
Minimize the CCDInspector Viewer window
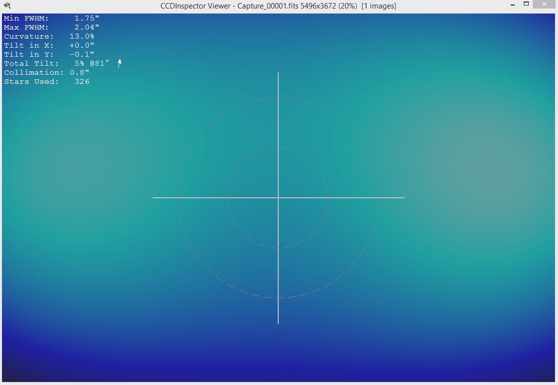pyautogui.click(x=512, y=5)
